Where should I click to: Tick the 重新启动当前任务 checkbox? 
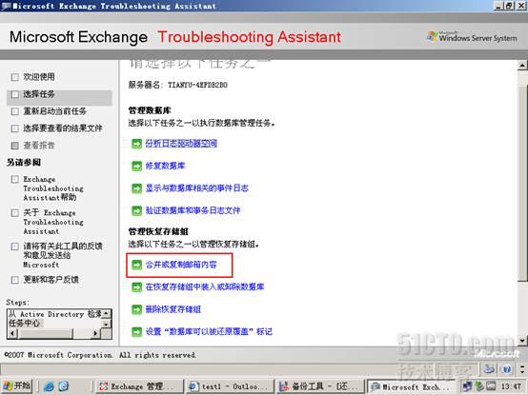15,111
